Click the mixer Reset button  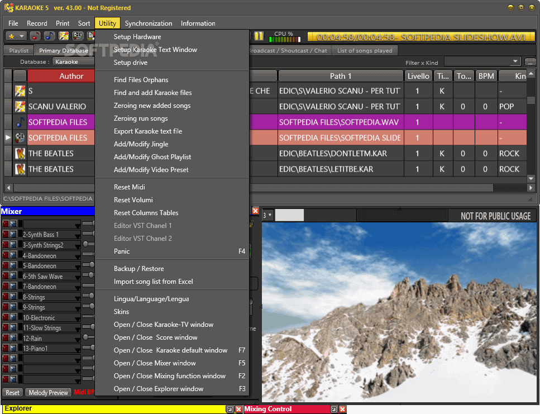click(12, 392)
